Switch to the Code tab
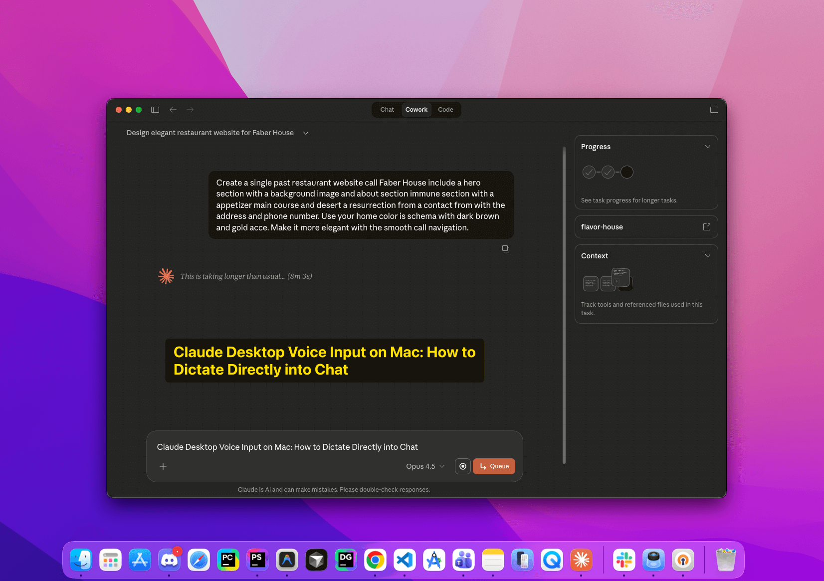 445,110
